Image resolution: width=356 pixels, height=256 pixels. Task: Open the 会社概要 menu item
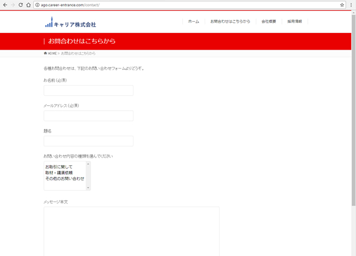(x=269, y=21)
